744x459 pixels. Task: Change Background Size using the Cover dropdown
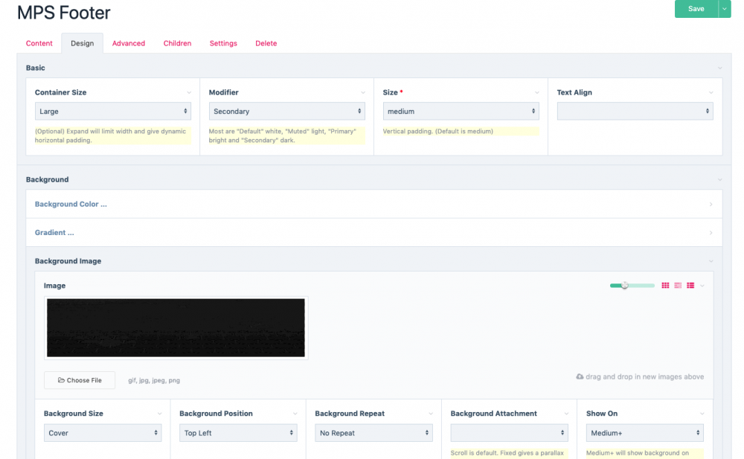click(x=103, y=431)
